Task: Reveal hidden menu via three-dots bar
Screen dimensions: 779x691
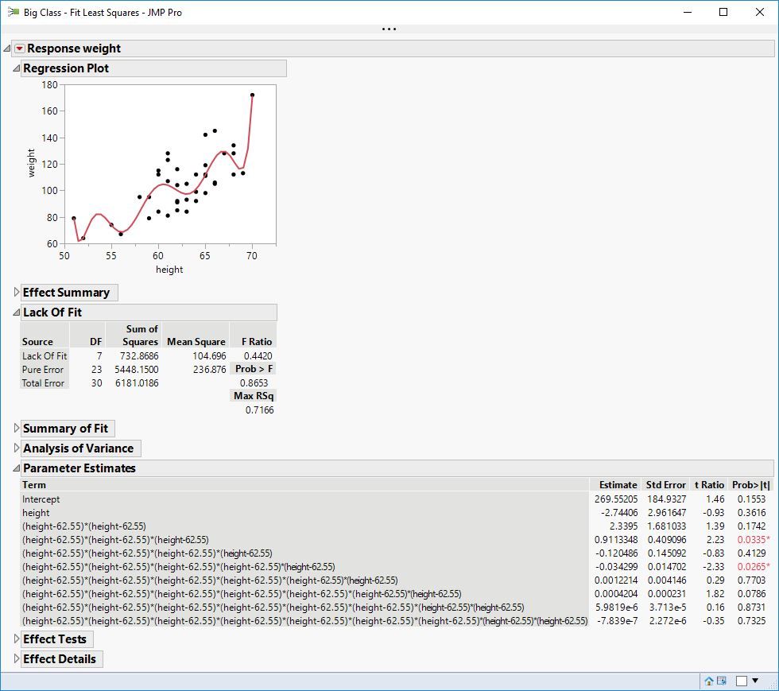Action: (x=389, y=29)
